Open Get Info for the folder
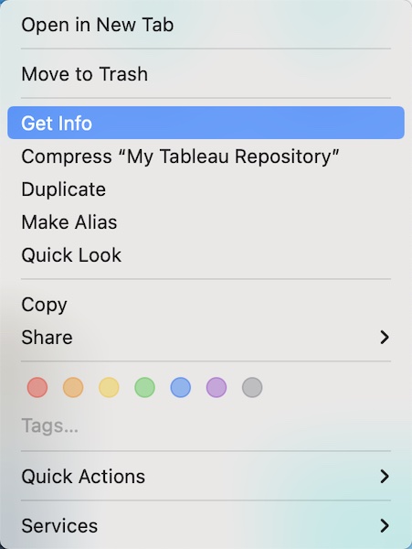This screenshot has height=549, width=412. tap(206, 123)
